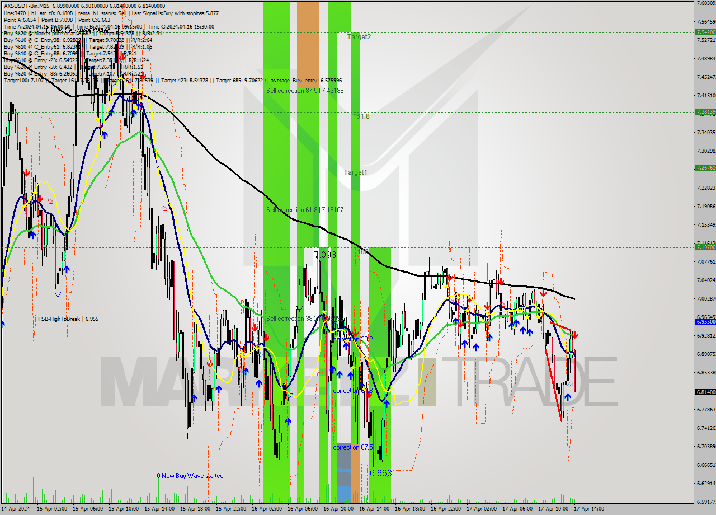Viewport: 716px width, 515px height.
Task: Click the blue 'correction 38.2' label
Action: (x=352, y=339)
